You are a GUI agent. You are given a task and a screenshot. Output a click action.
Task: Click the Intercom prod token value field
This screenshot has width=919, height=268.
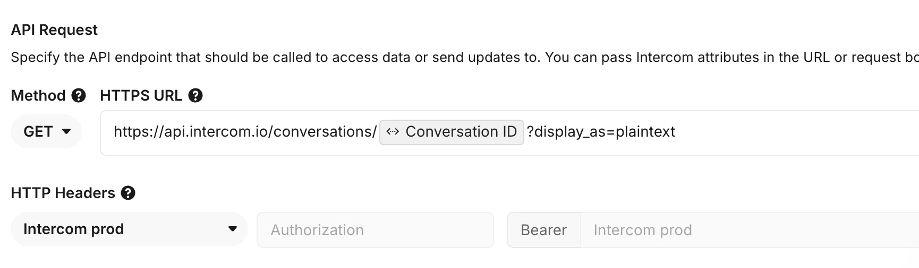(750, 230)
